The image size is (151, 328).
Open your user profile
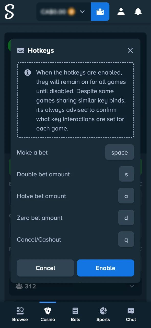tap(121, 12)
